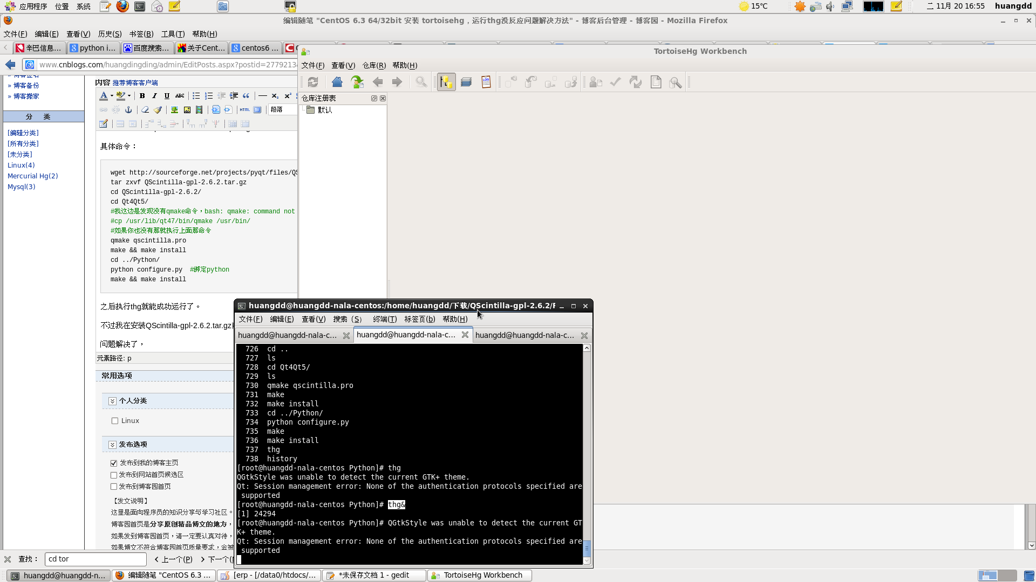Viewport: 1036px width, 582px height.
Task: Check the 发布到网站首页候选区 checkbox
Action: 114,475
